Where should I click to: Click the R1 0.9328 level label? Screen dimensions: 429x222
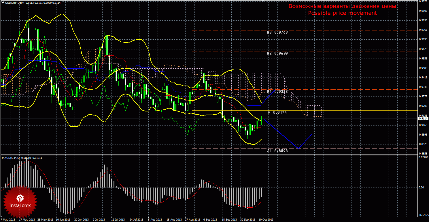tap(277, 91)
